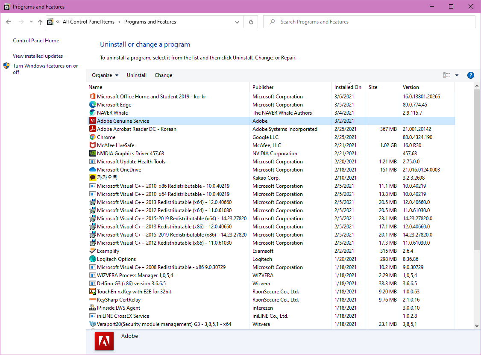This screenshot has height=355, width=481.
Task: Click the NAVER Whale program icon
Action: click(92, 113)
